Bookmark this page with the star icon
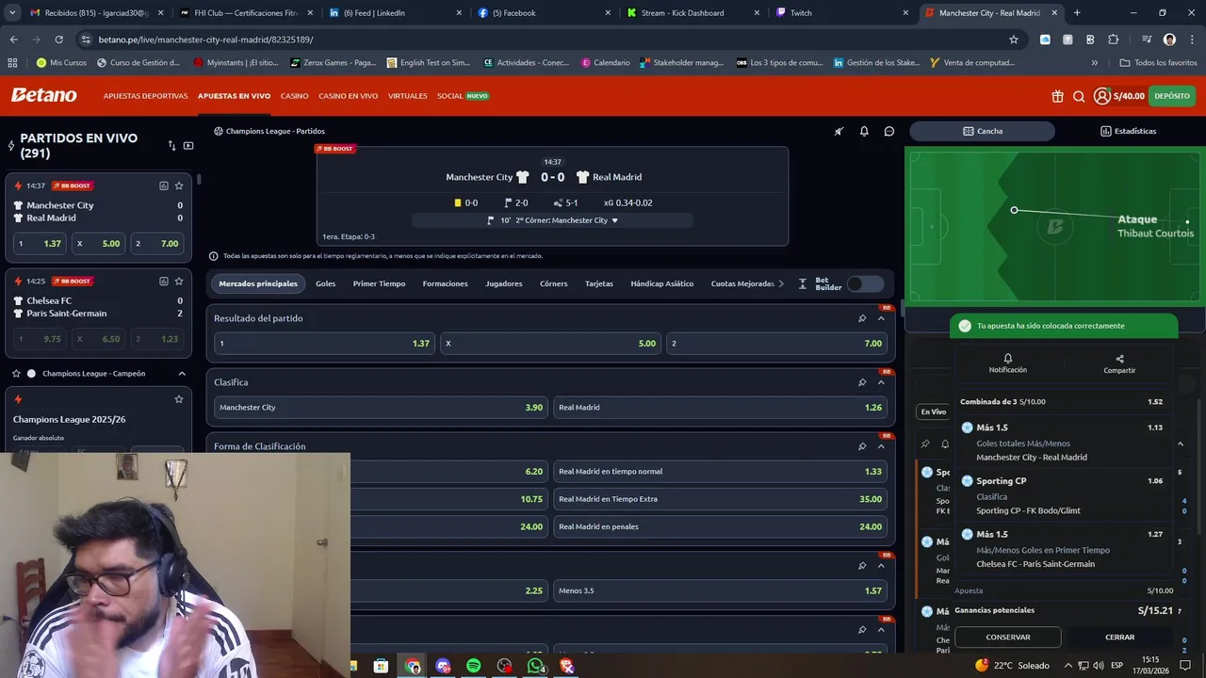Viewport: 1206px width, 678px height. coord(1014,40)
